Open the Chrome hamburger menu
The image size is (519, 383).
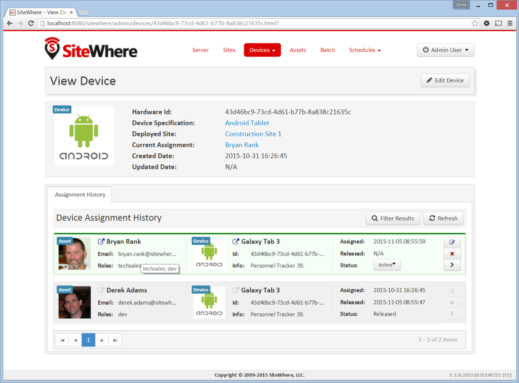(510, 23)
